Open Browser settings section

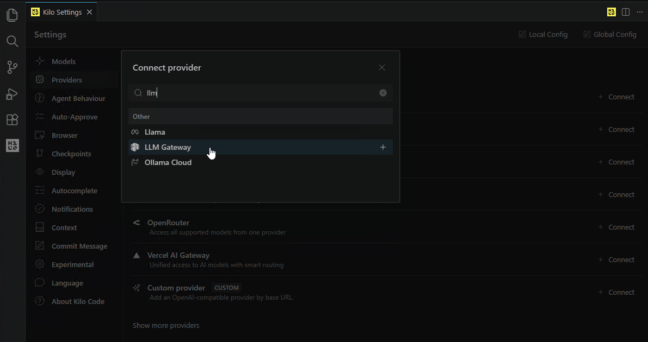coord(75,135)
